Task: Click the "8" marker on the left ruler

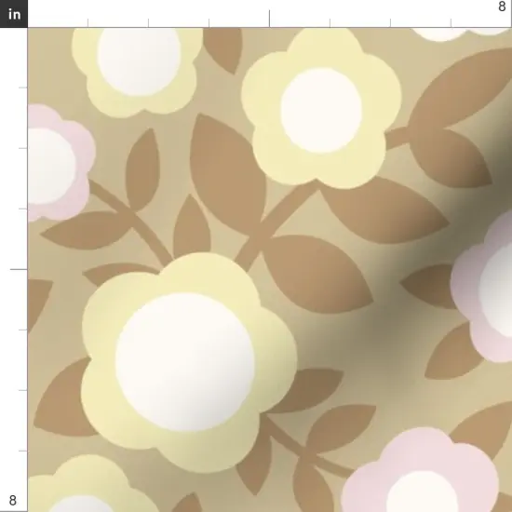Action: tap(12, 500)
